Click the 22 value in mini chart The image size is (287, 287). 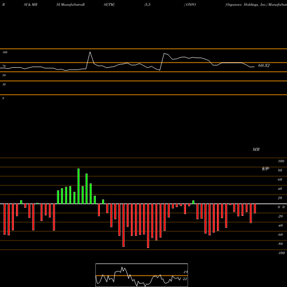pyautogui.click(x=185, y=279)
